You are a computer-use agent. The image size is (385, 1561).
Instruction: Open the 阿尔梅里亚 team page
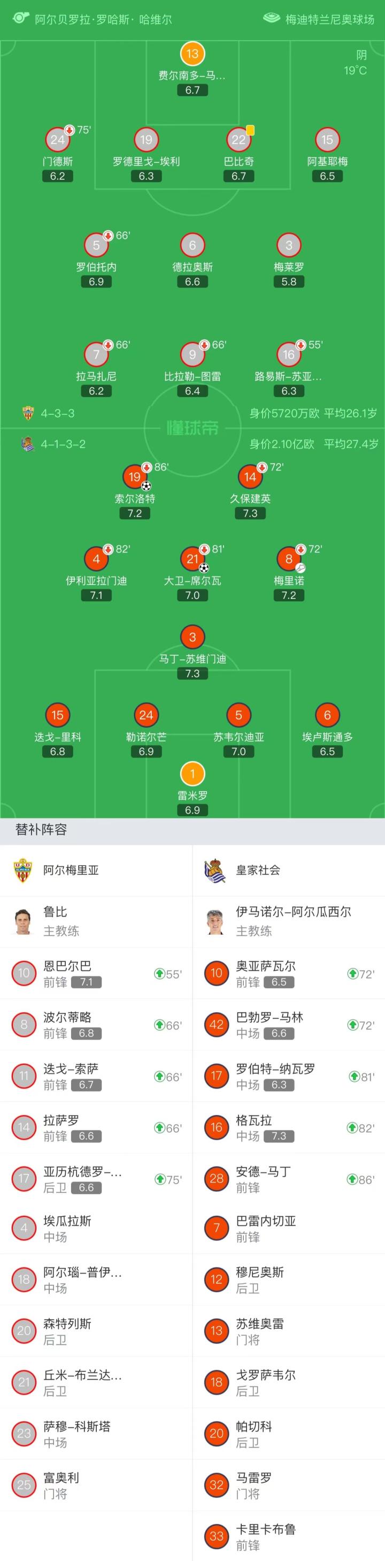click(x=70, y=870)
